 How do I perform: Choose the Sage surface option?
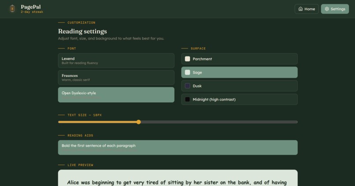coord(239,72)
